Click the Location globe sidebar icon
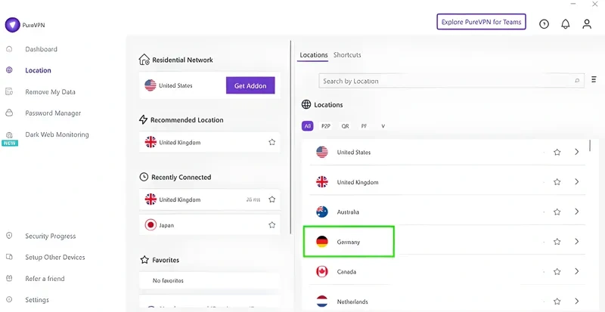This screenshot has width=605, height=312. [9, 70]
